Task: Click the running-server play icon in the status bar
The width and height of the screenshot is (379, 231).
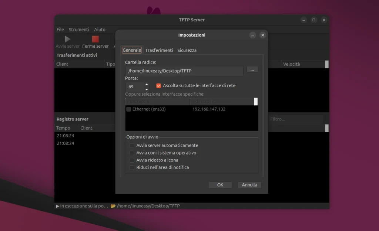Action: [x=58, y=206]
